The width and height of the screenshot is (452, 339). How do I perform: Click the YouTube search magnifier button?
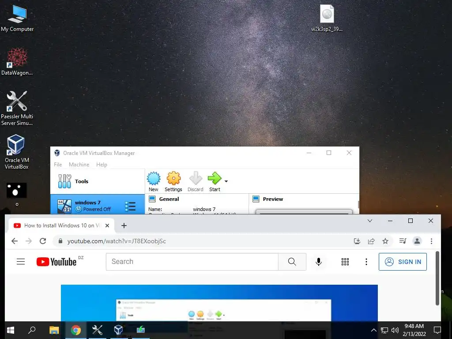point(292,262)
